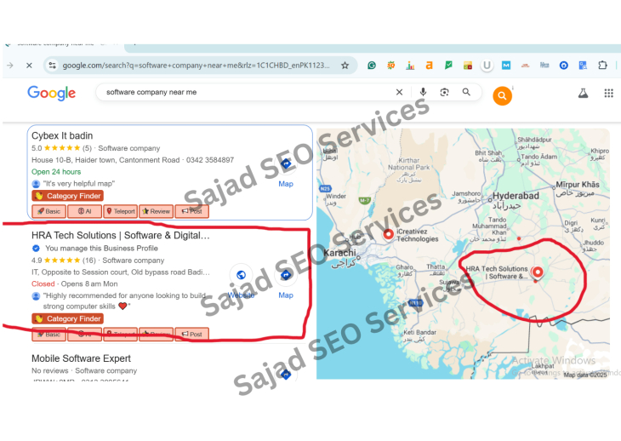Viewport: 621px width, 441px height.
Task: Click HRA Tech Solutions pin on map
Action: coord(538,272)
